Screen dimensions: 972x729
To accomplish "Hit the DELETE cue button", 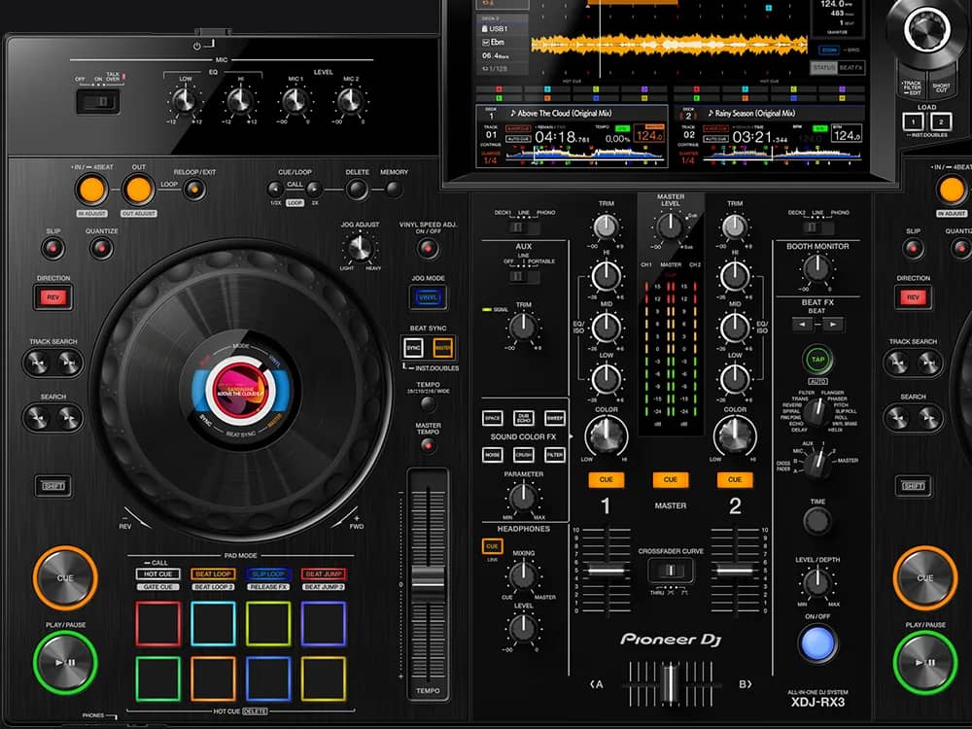I will coord(357,190).
